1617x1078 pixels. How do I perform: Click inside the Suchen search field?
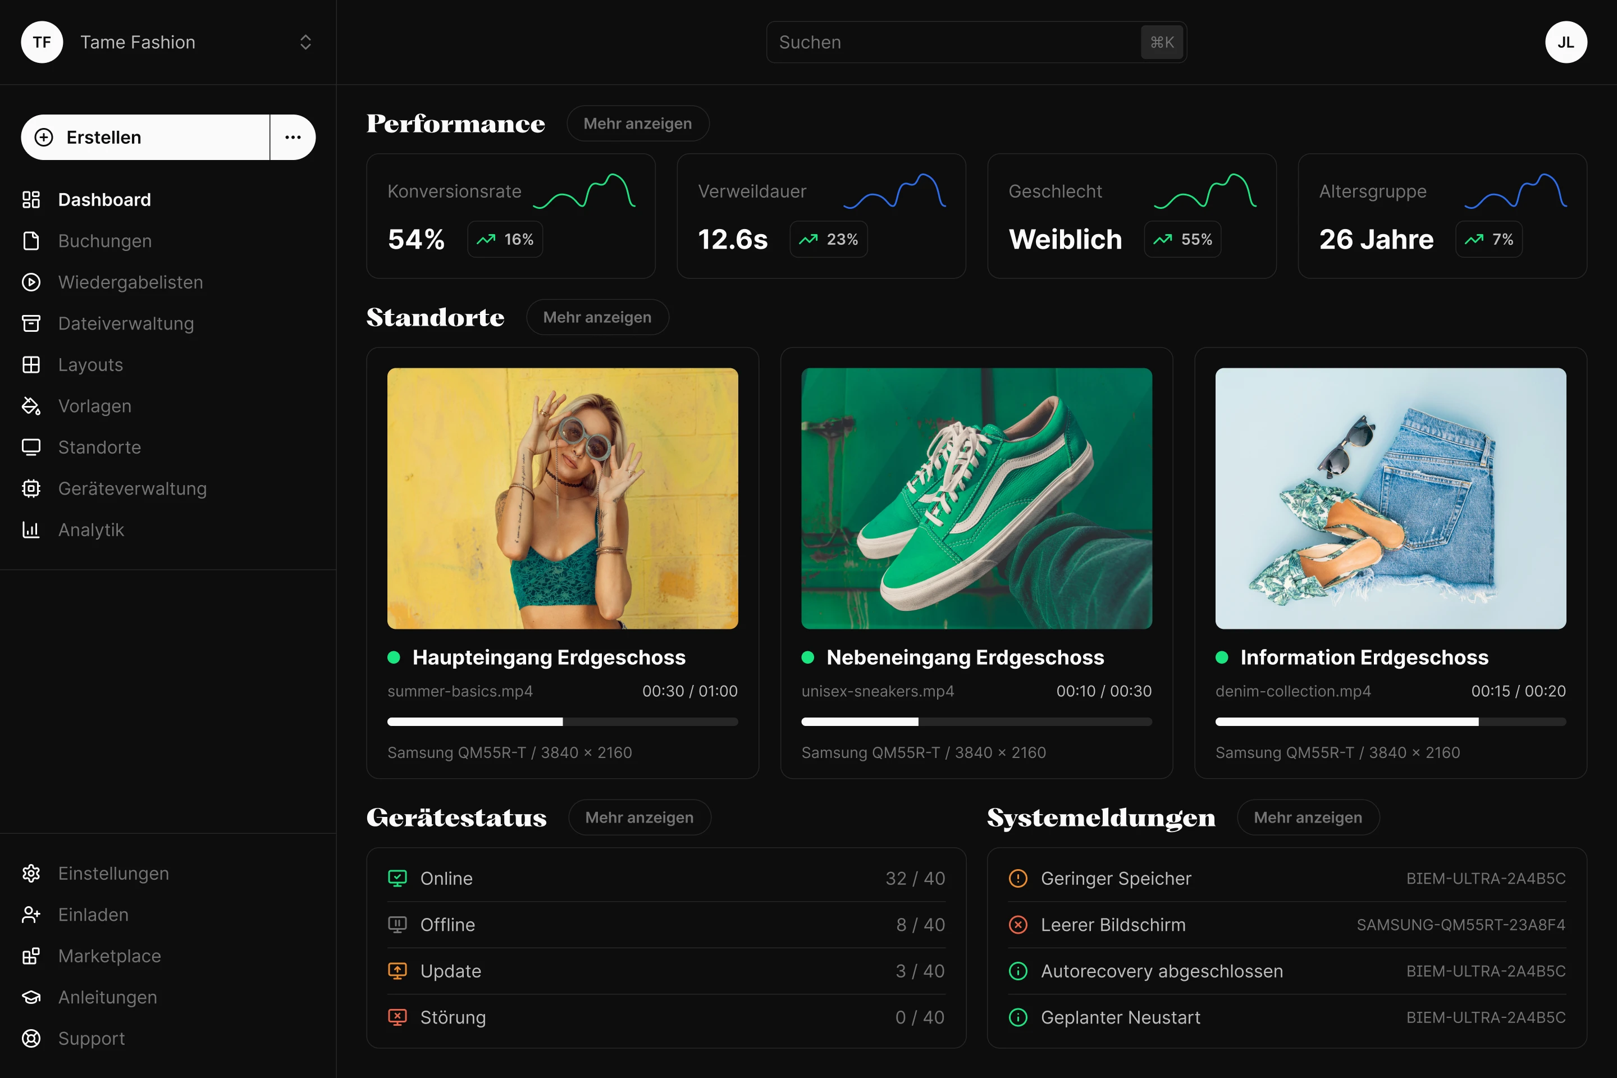[x=976, y=42]
